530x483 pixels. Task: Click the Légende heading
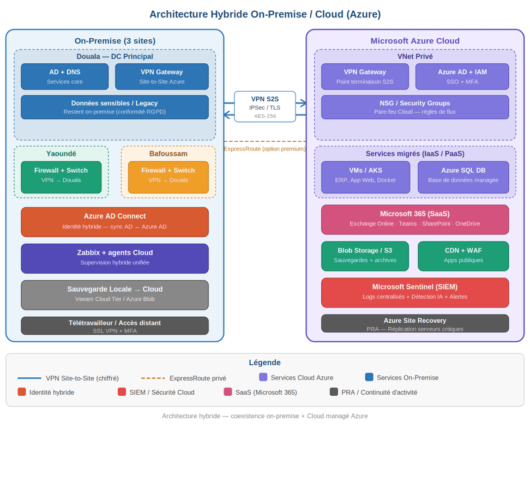tap(264, 363)
